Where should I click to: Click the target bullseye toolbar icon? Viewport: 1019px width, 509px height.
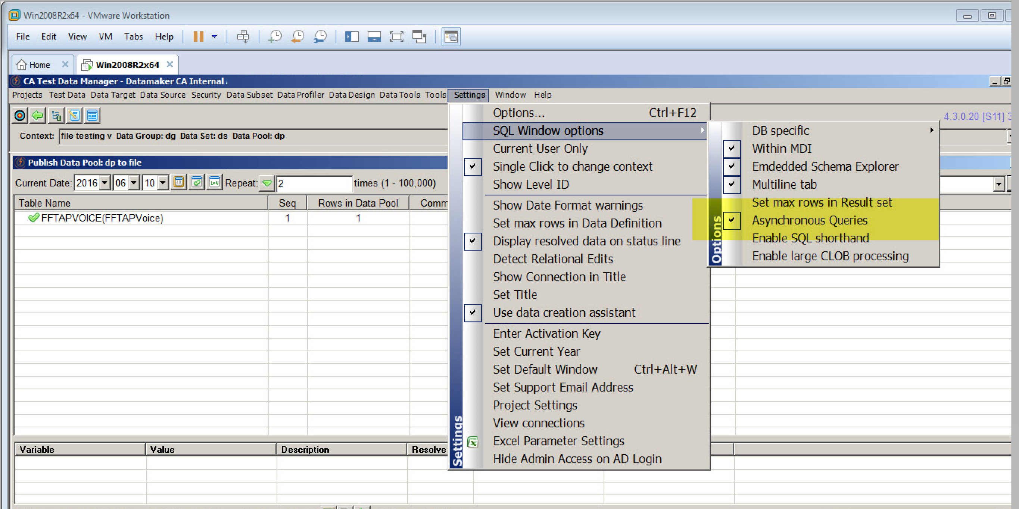click(x=20, y=115)
